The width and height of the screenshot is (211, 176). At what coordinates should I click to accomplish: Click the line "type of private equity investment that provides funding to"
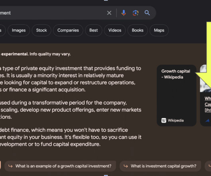[x=72, y=68]
